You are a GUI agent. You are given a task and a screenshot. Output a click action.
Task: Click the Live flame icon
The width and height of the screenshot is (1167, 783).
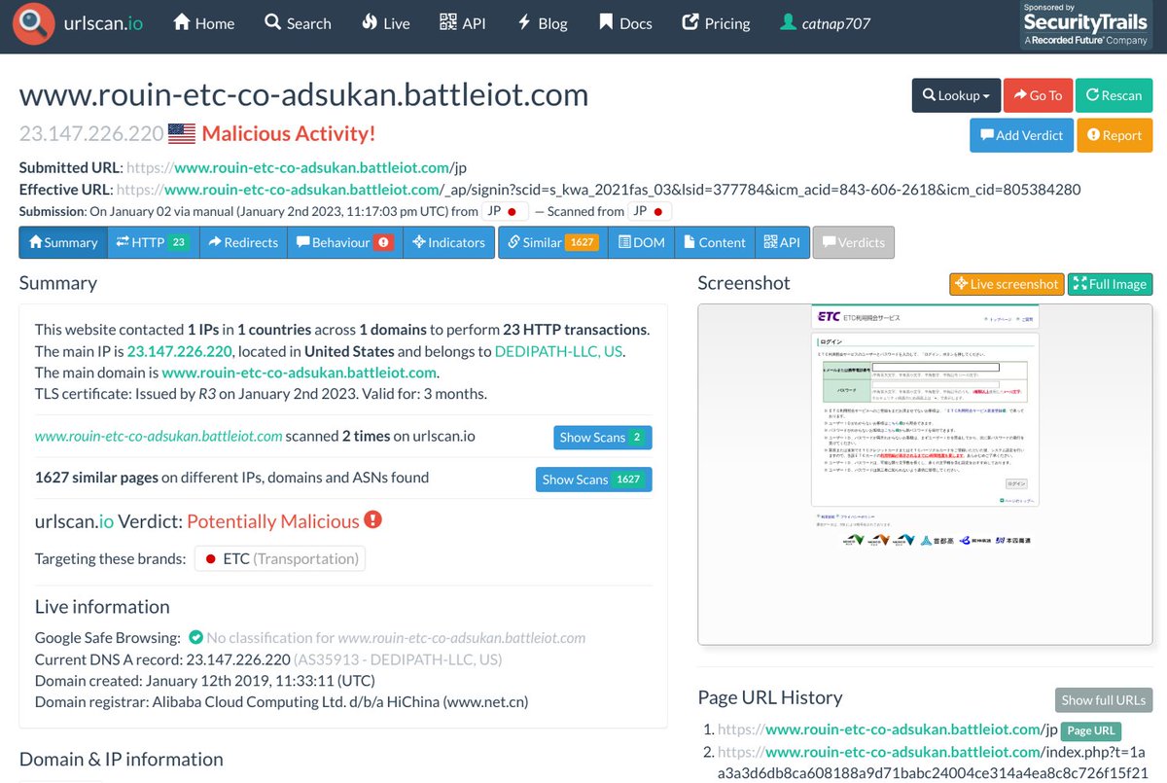tap(370, 22)
